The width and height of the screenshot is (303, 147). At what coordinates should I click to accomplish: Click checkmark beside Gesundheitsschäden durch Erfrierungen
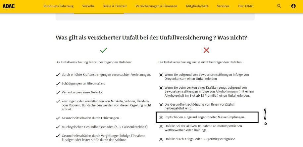[x=58, y=118]
